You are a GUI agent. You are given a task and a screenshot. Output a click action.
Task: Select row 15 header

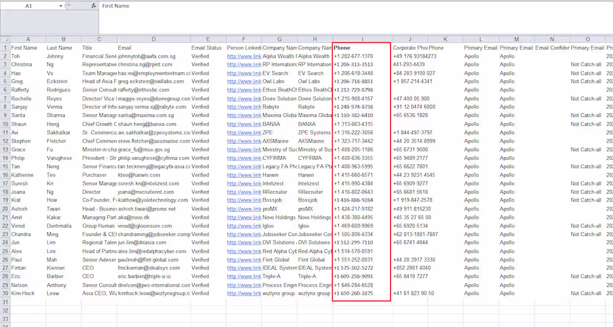tap(5, 167)
